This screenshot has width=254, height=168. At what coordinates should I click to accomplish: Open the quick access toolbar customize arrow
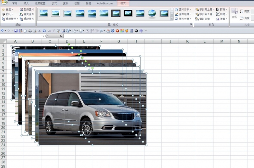point(146,31)
